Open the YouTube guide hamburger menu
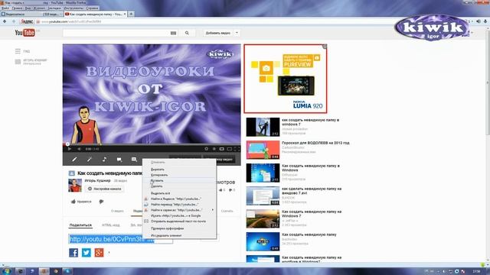490x275 pixels. pos(18,51)
